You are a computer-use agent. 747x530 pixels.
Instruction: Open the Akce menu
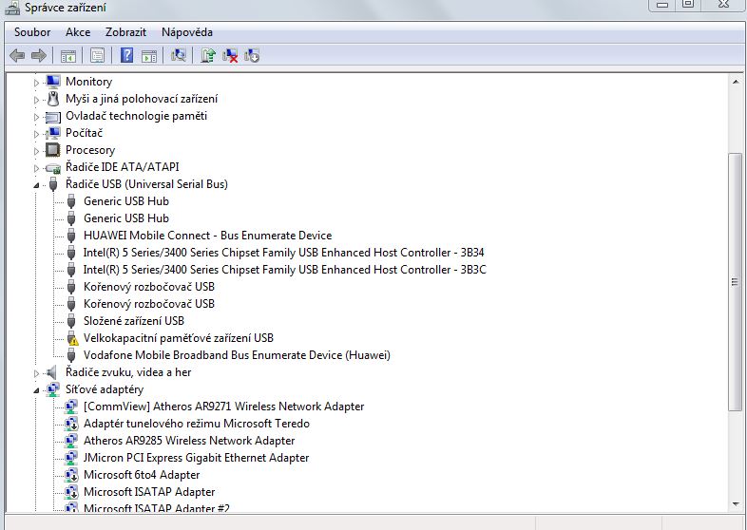click(x=78, y=32)
